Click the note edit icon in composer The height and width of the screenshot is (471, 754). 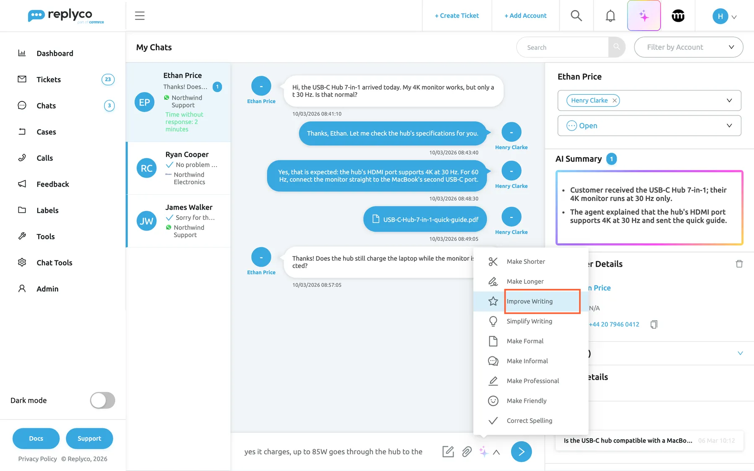(448, 451)
